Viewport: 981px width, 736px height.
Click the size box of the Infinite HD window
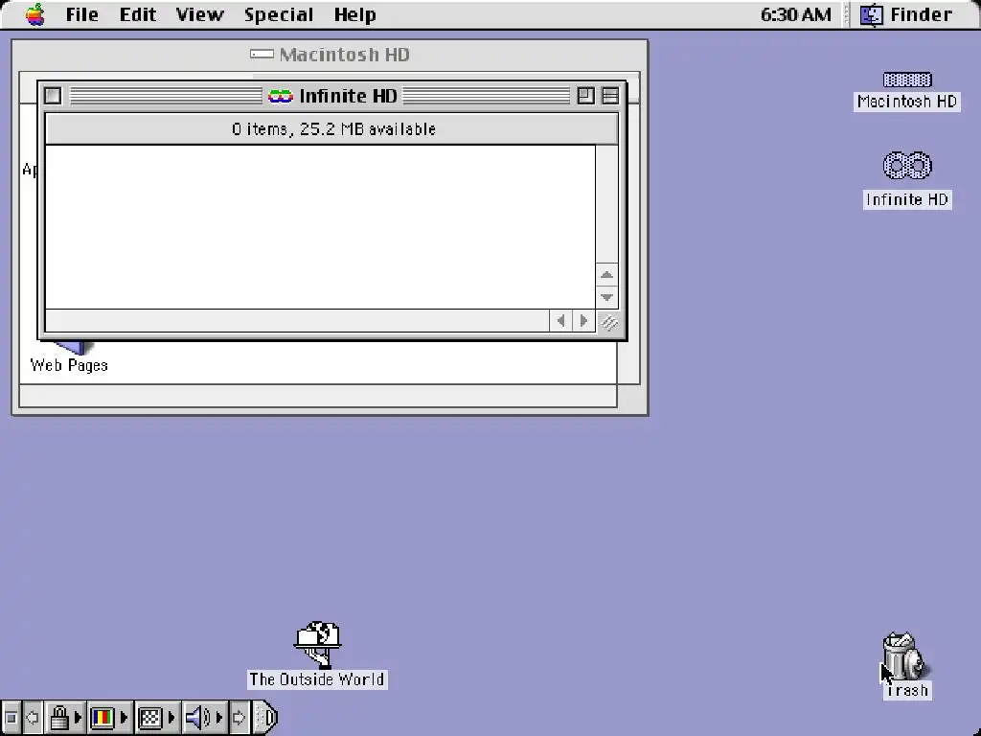pyautogui.click(x=608, y=322)
